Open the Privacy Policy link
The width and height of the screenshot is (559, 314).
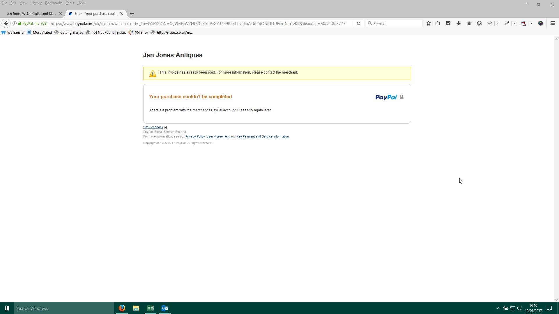point(195,136)
